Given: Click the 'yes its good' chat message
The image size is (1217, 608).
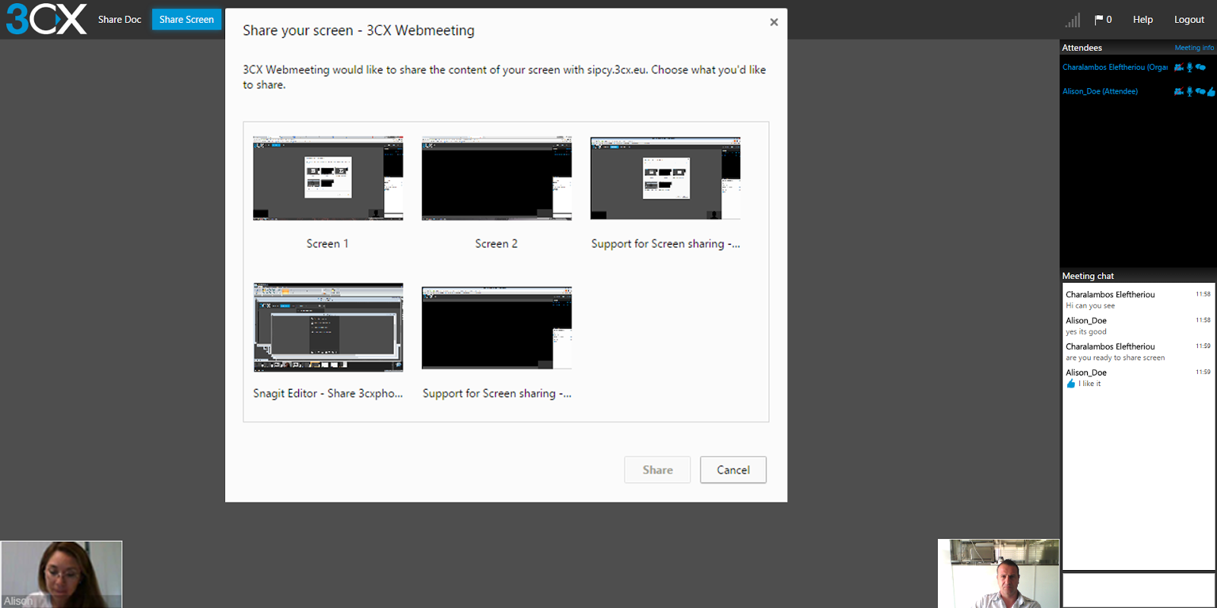Looking at the screenshot, I should [x=1086, y=332].
